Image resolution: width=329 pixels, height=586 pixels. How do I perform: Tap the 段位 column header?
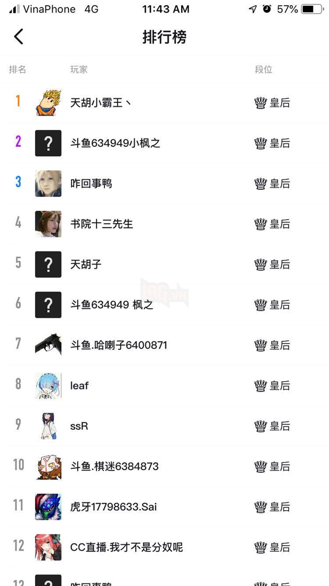pos(264,70)
